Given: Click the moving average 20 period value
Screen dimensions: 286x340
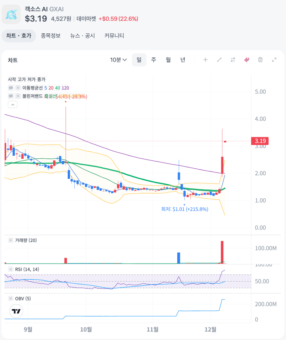Looking at the screenshot, I should coord(51,88).
